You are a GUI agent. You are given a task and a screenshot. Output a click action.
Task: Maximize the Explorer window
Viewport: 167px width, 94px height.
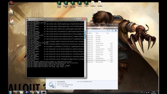[x=112, y=24]
